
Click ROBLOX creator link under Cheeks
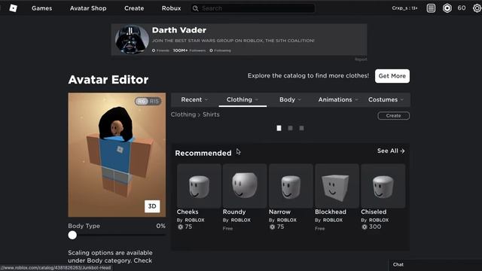(194, 220)
